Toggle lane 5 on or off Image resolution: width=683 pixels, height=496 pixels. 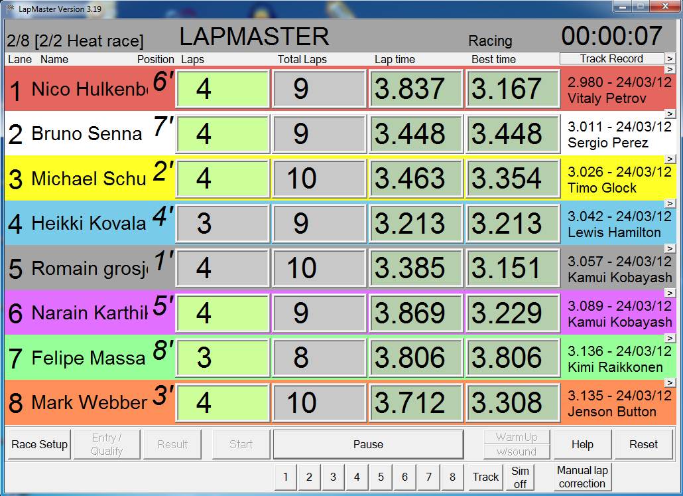(381, 477)
